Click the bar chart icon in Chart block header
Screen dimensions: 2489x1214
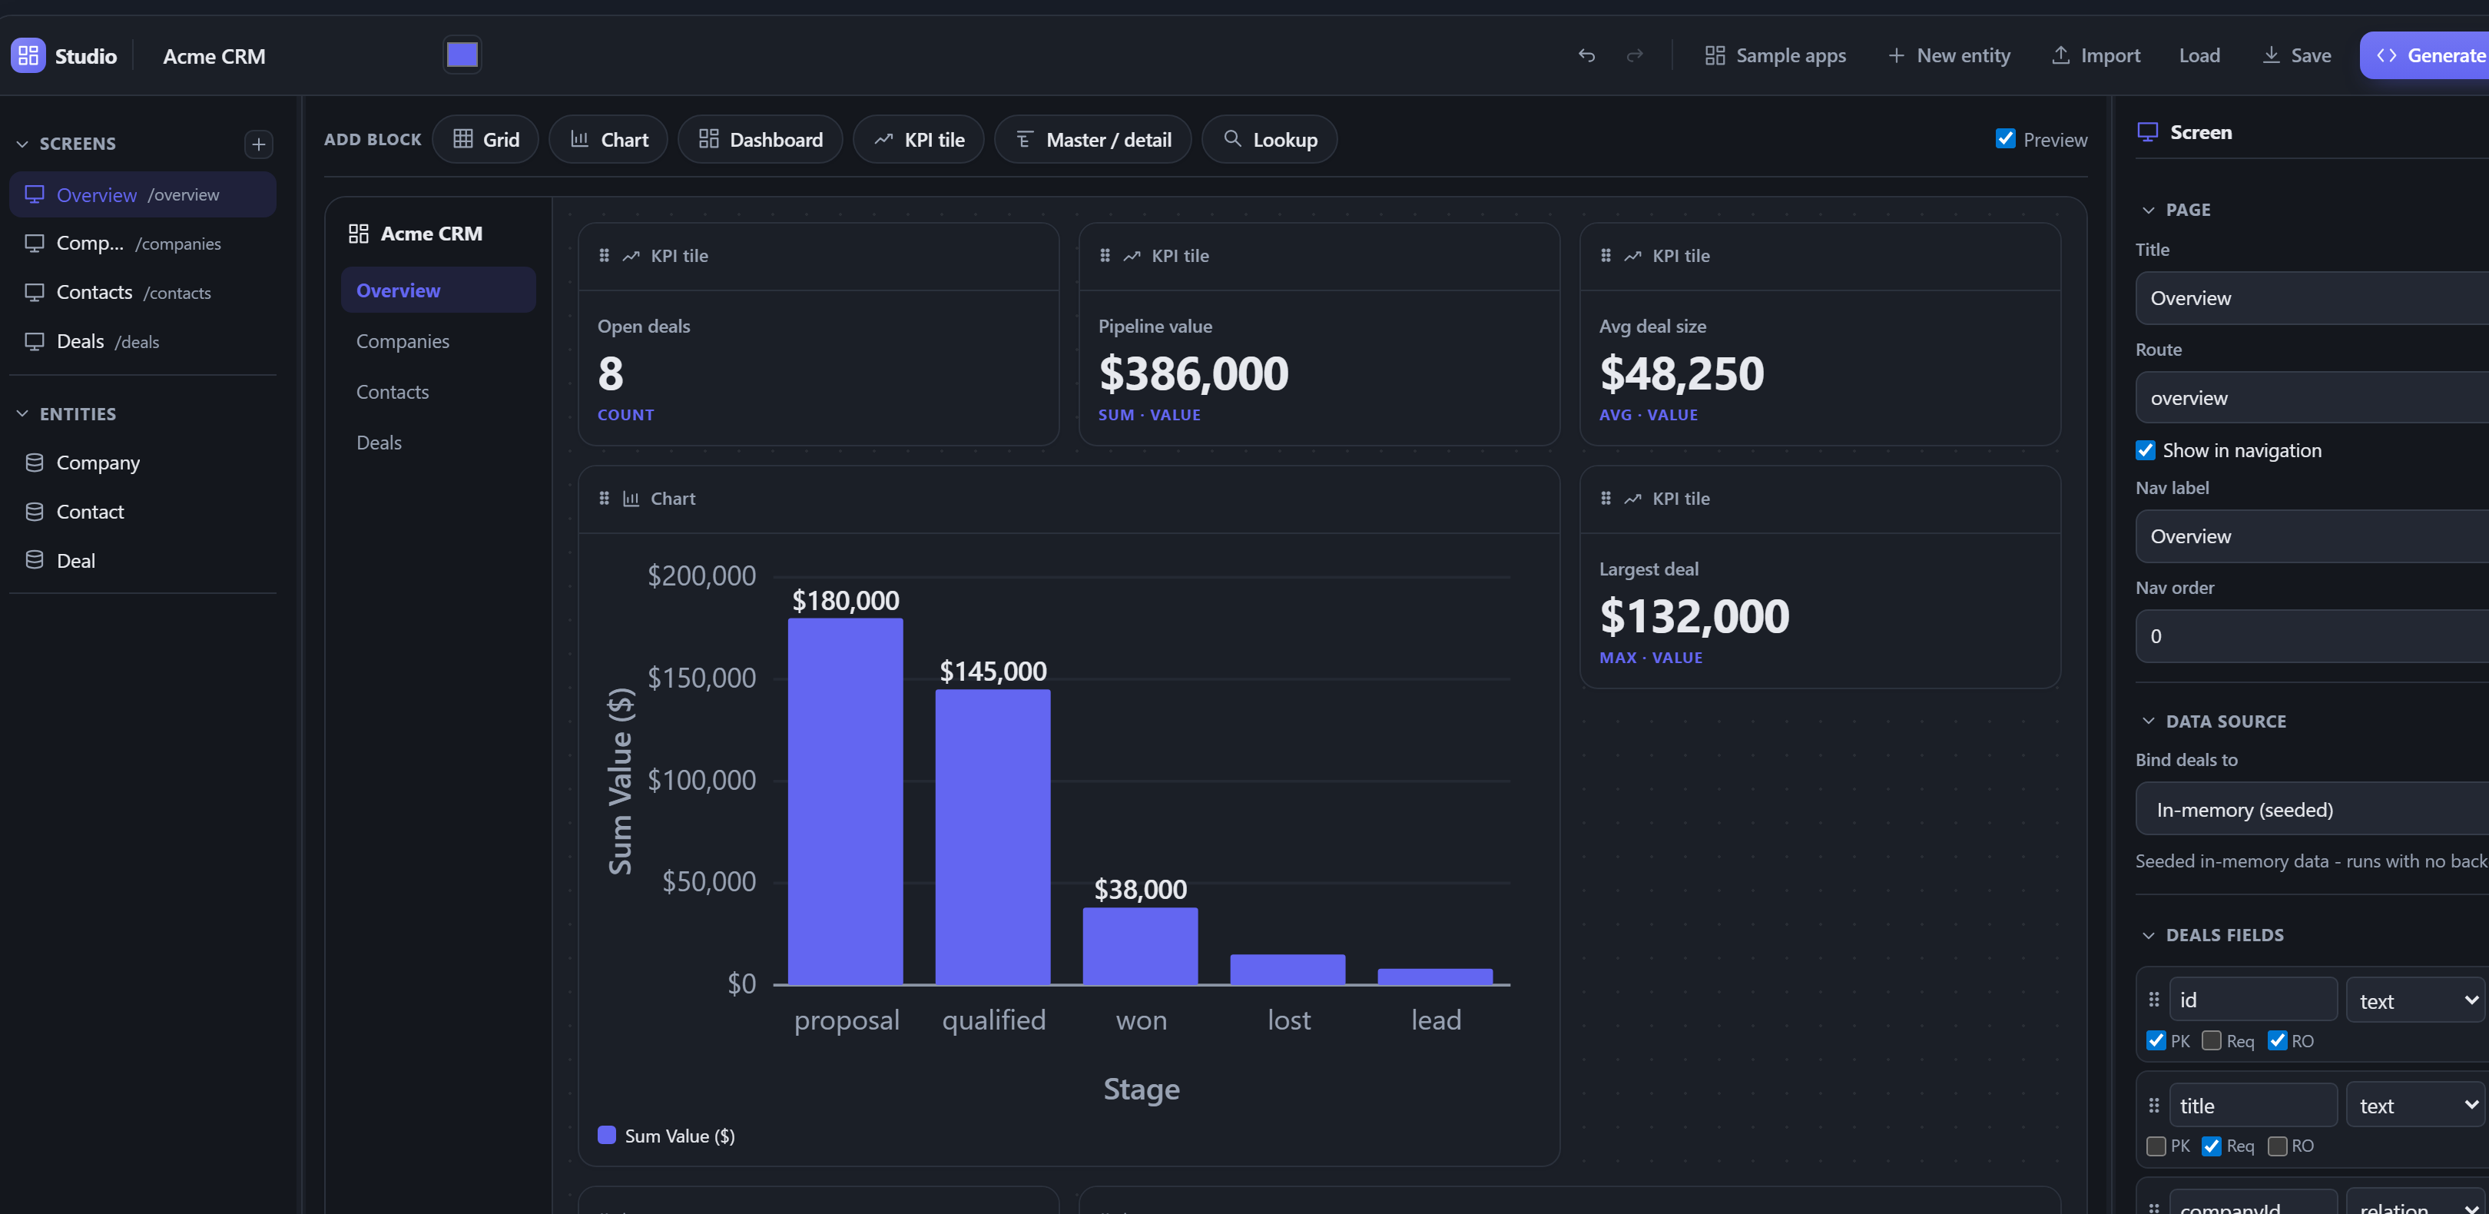[631, 498]
